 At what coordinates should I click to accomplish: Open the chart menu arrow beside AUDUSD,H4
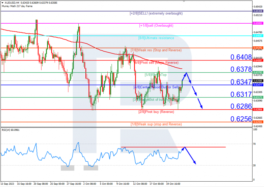pyautogui.click(x=2, y=3)
